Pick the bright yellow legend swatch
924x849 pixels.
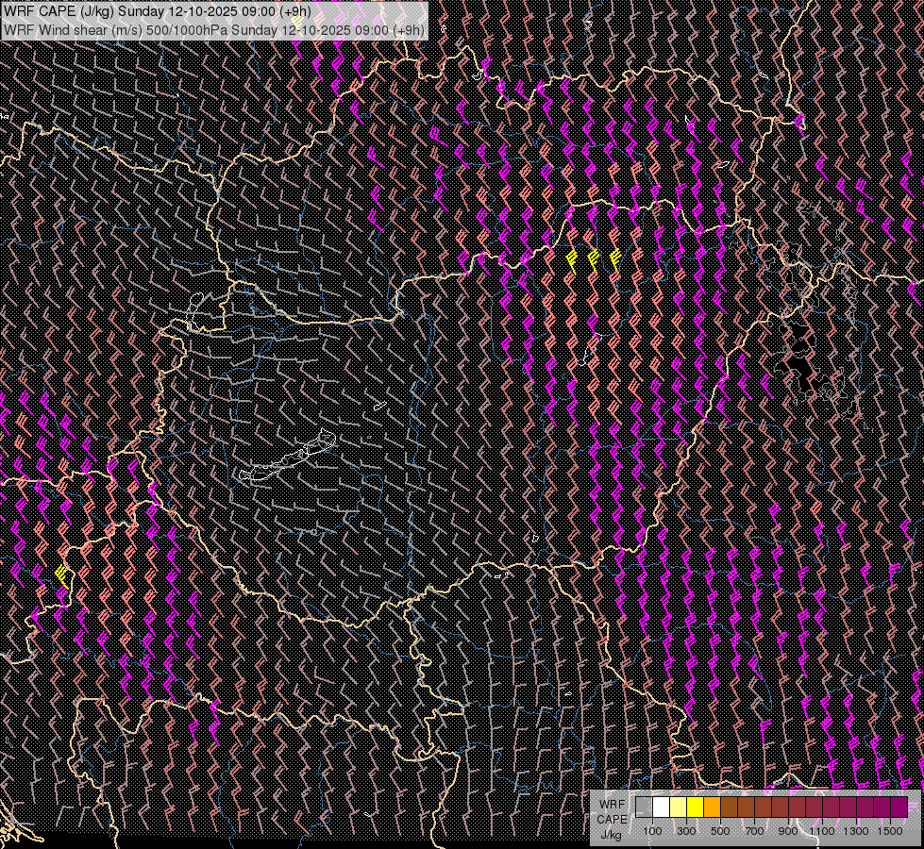695,807
